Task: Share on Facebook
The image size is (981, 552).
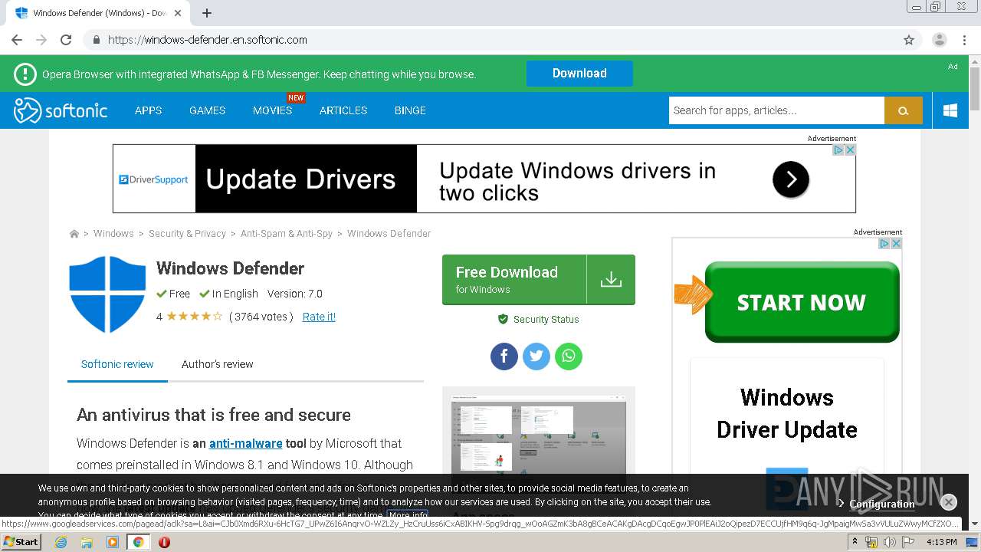Action: pyautogui.click(x=504, y=356)
